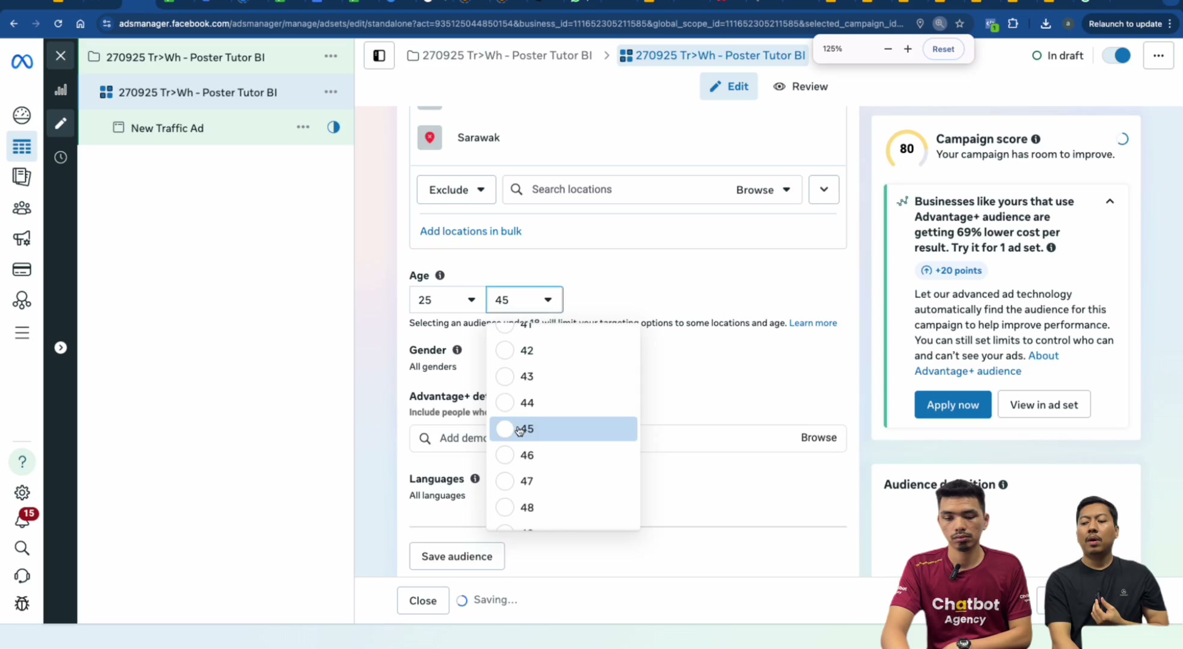
Task: Open the Exclude locations dropdown
Action: (x=456, y=190)
